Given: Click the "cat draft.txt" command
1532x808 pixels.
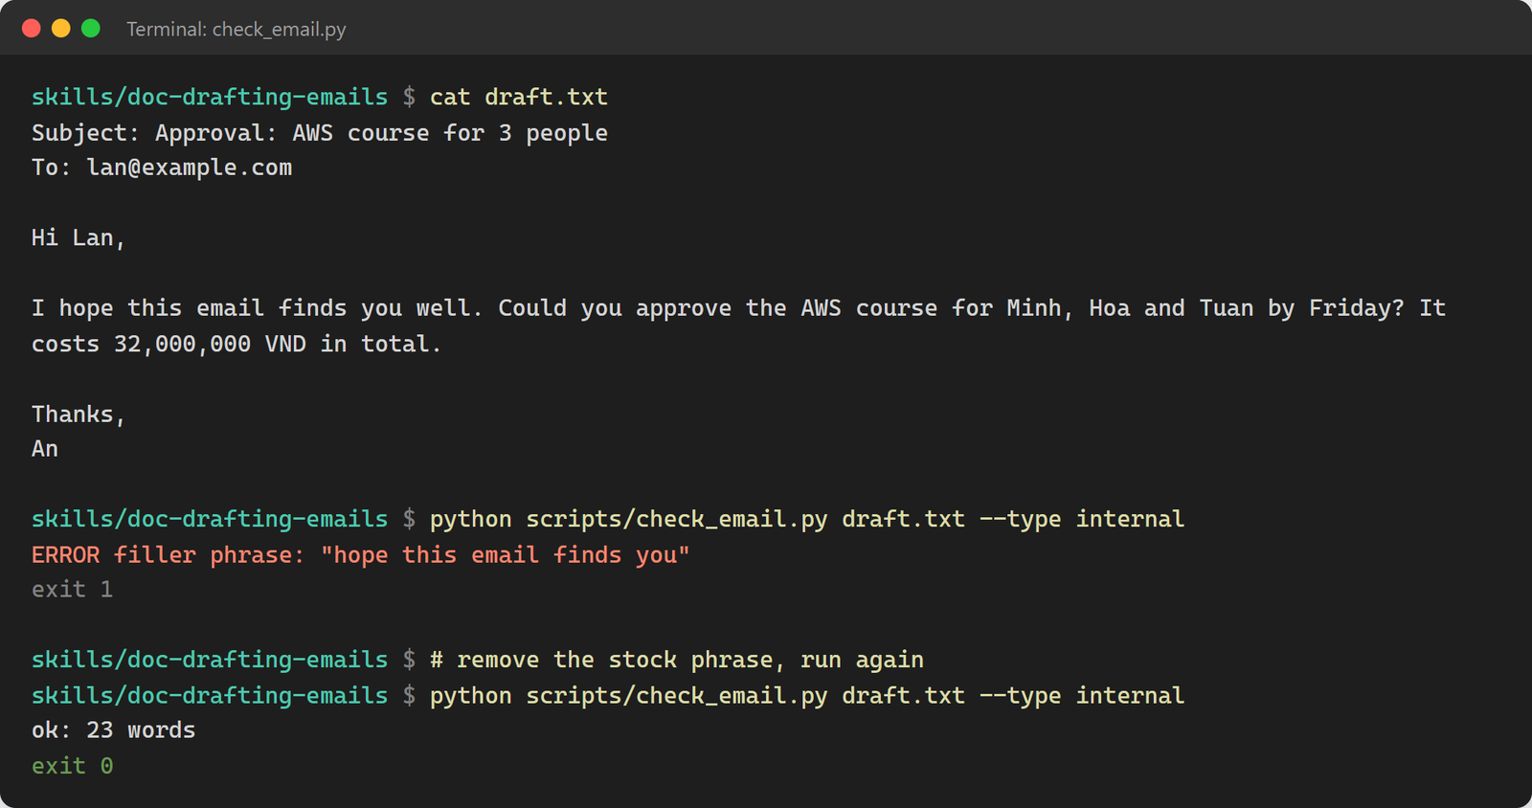Looking at the screenshot, I should 518,98.
